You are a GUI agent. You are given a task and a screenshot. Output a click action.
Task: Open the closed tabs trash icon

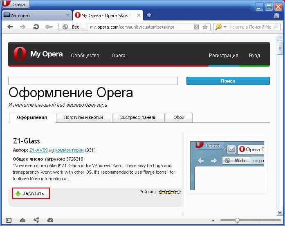click(x=276, y=16)
